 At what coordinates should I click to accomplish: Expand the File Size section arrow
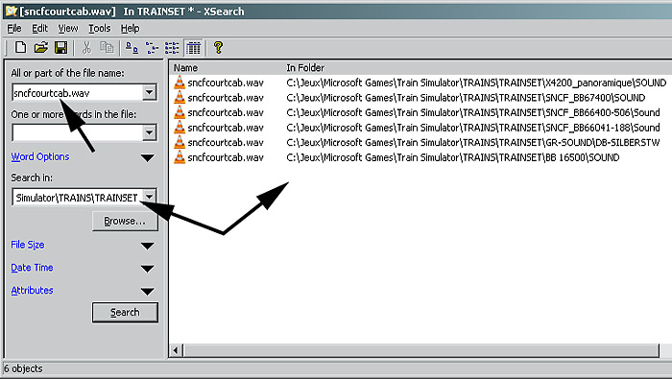click(148, 246)
